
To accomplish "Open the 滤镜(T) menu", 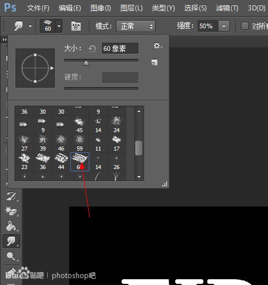I will 227,8.
